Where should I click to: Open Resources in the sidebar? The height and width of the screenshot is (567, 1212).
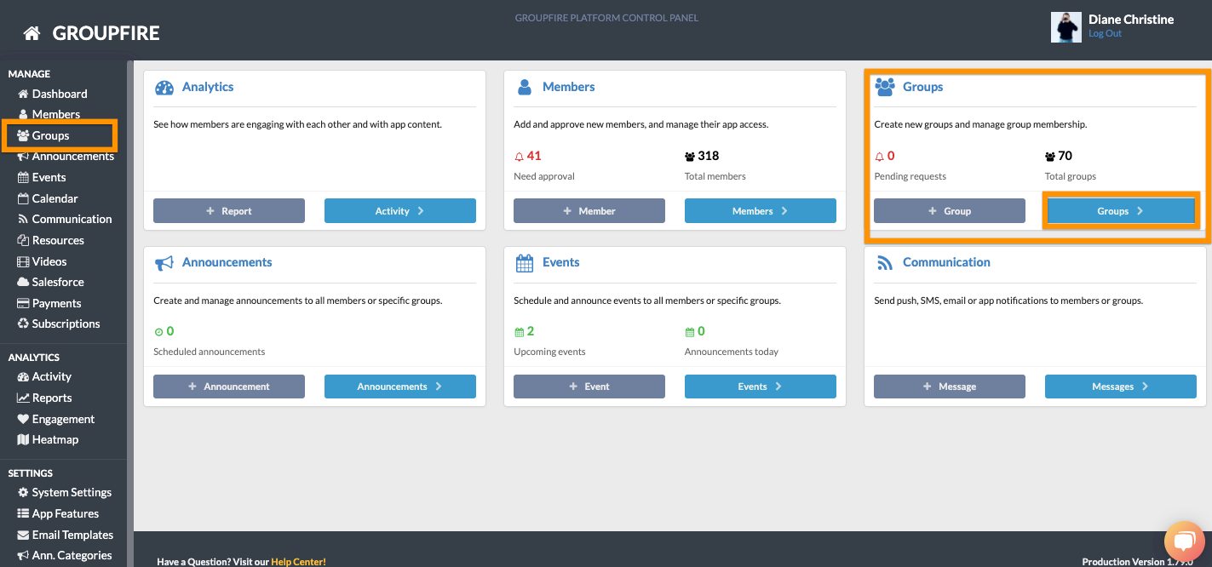pyautogui.click(x=51, y=240)
